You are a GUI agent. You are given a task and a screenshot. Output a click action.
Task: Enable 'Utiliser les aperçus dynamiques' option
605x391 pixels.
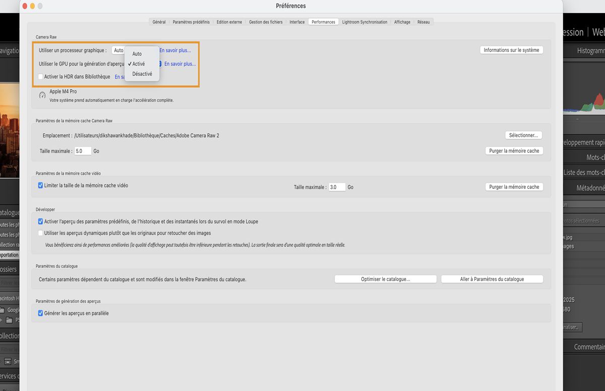40,232
